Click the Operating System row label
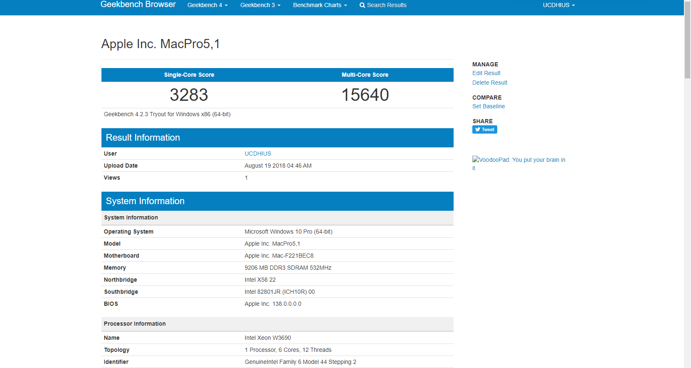Screen dimensions: 691x368 click(128, 232)
